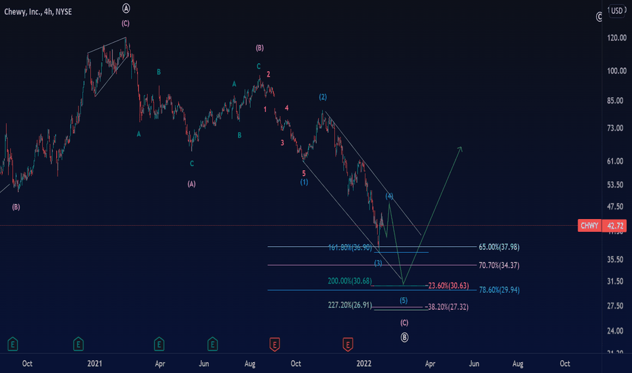Click the pink (C) label above circled B

(x=404, y=323)
